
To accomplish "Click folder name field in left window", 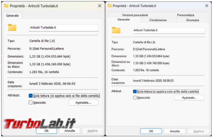I will pos(64,28).
